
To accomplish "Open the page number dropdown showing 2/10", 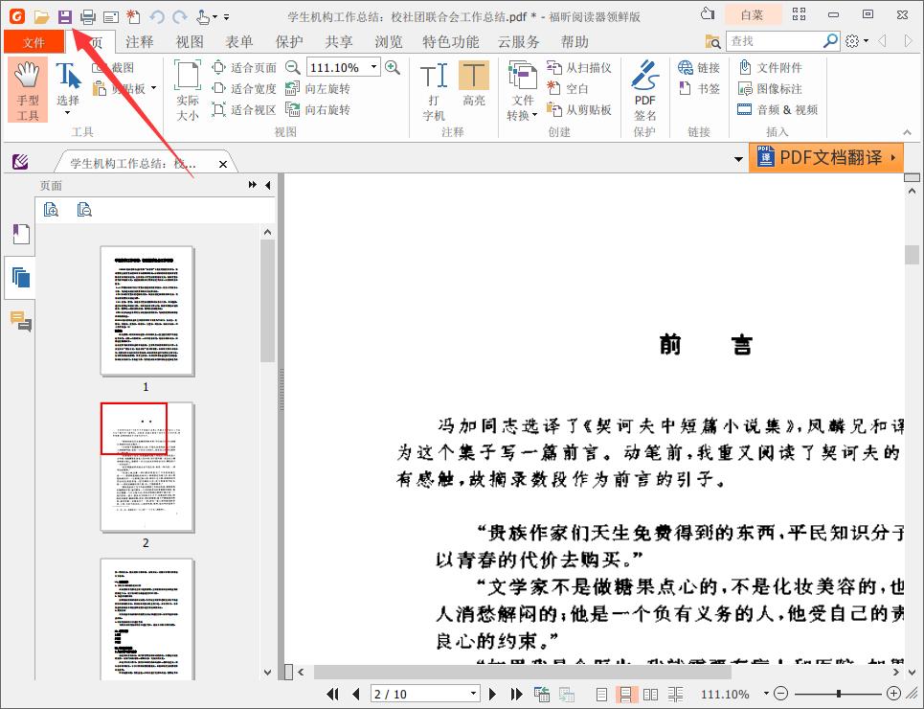I will [x=472, y=694].
